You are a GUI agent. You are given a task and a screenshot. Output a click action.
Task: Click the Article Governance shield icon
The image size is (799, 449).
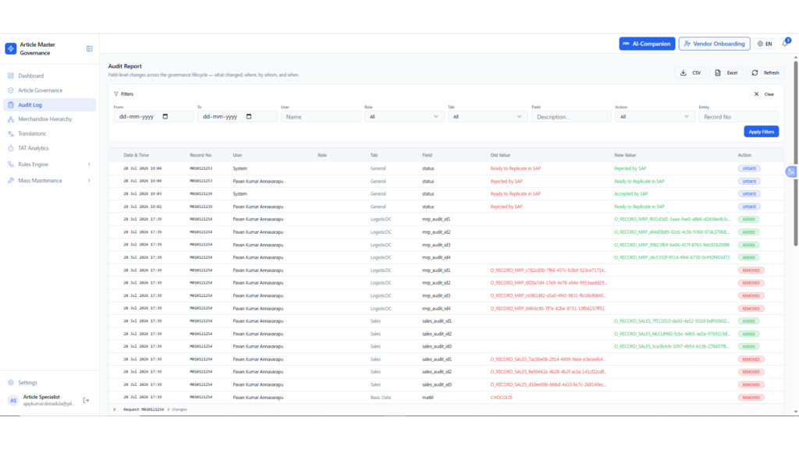click(11, 90)
